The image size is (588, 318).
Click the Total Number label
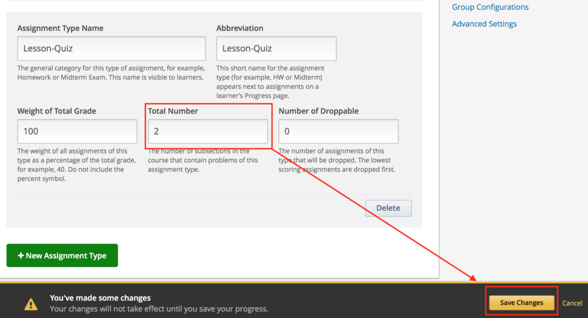coord(173,111)
